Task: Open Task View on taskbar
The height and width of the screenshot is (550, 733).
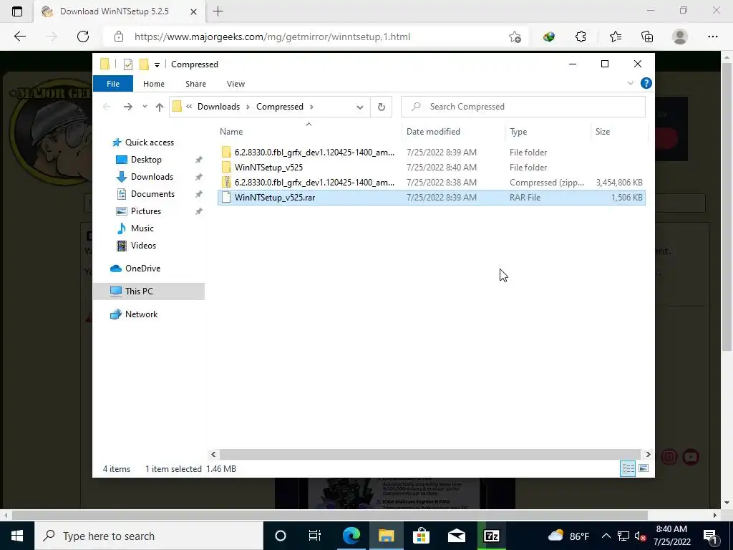Action: tap(315, 536)
